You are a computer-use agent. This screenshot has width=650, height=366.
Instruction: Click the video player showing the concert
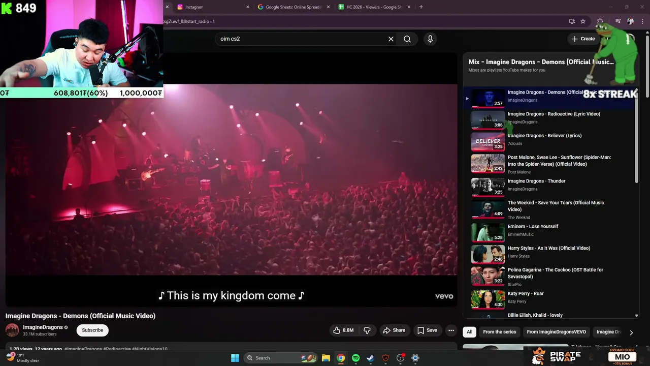tap(231, 179)
